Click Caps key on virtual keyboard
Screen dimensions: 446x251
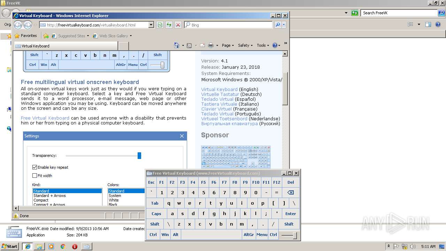click(156, 214)
